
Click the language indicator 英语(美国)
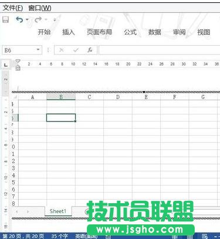coord(86,236)
